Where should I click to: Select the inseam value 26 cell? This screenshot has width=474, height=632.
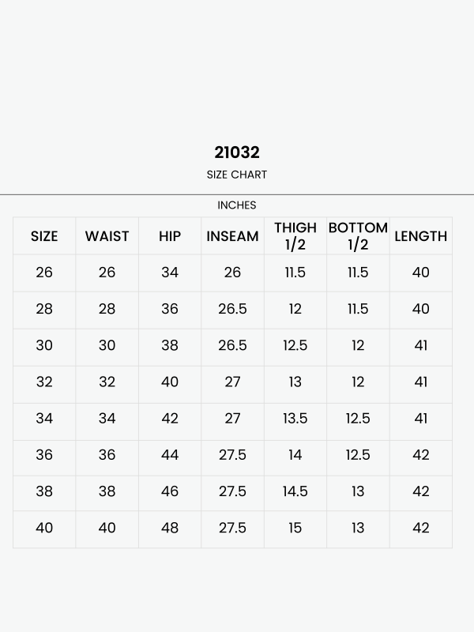[x=232, y=273]
